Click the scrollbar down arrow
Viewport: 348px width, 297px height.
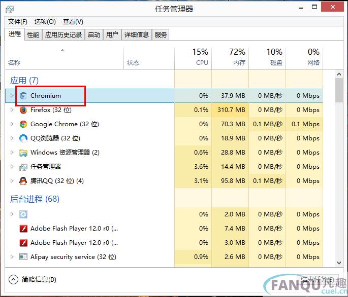(339, 263)
